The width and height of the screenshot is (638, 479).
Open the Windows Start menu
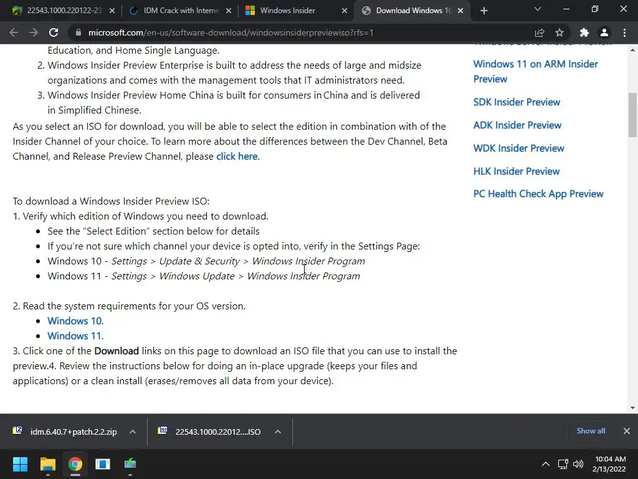pos(20,464)
